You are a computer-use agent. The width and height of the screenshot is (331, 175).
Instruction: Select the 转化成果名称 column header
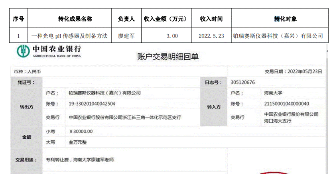tap(70, 19)
